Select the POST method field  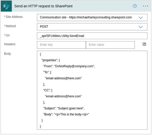(92, 27)
